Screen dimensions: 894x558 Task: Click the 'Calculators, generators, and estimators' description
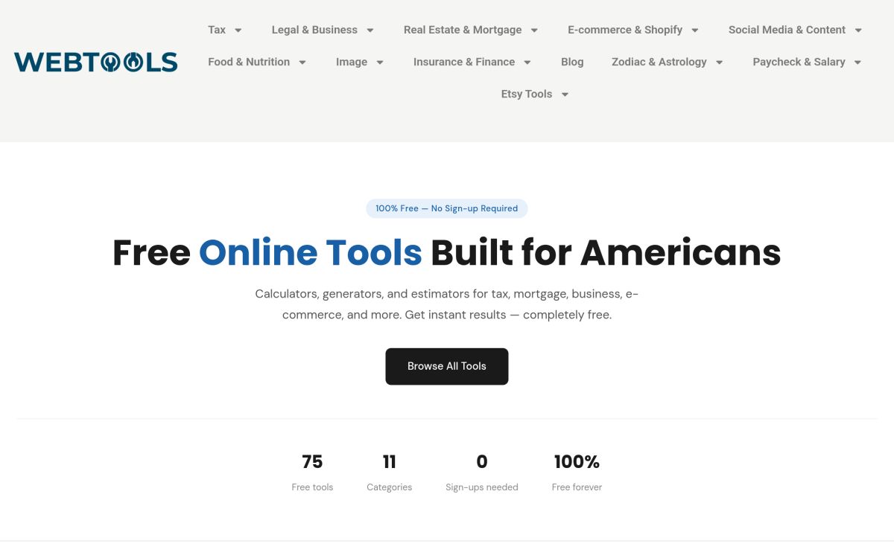pos(447,304)
